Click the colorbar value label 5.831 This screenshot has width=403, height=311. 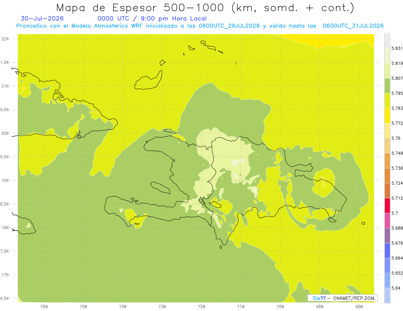point(397,48)
